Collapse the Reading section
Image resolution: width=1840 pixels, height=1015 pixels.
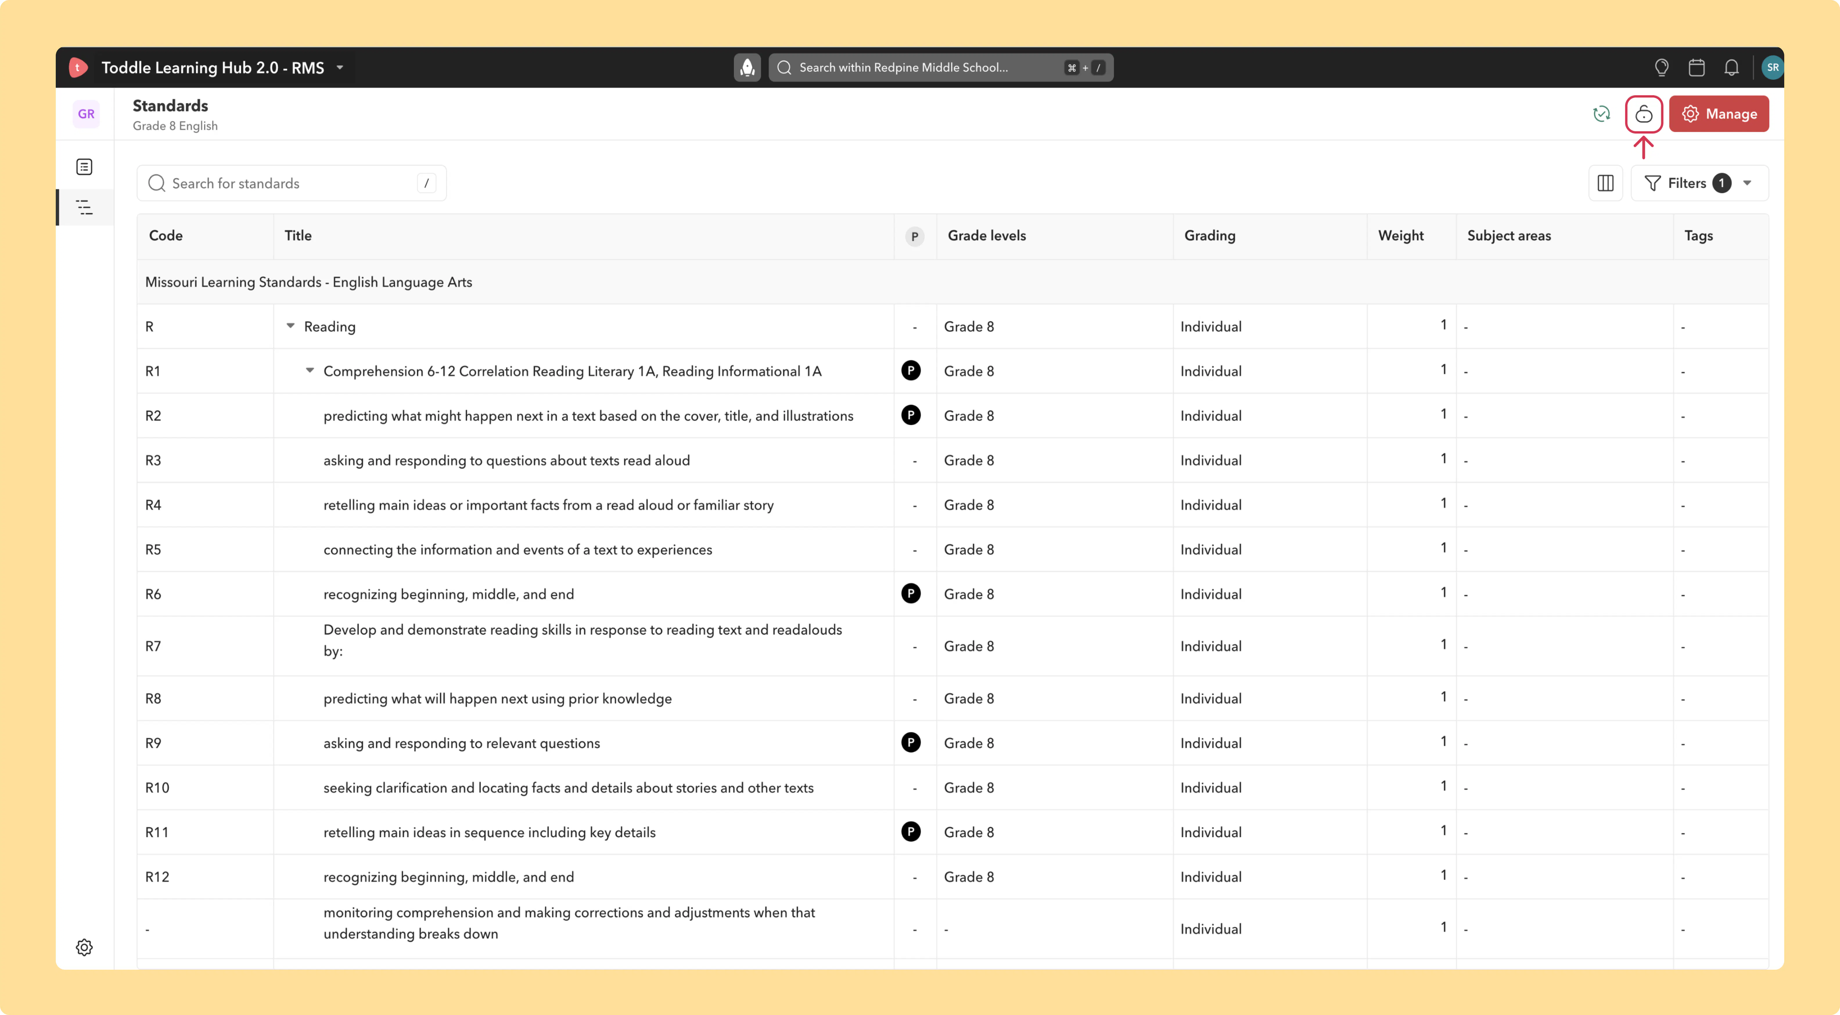(x=290, y=326)
